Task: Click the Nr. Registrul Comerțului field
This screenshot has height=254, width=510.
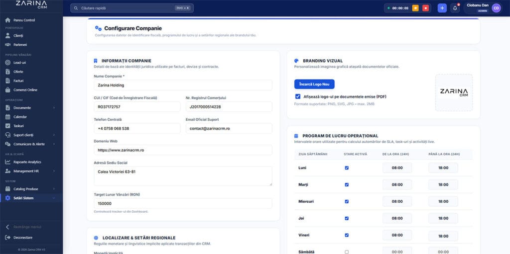Action: [x=229, y=107]
